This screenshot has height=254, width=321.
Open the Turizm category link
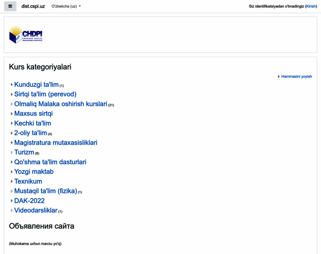24,152
